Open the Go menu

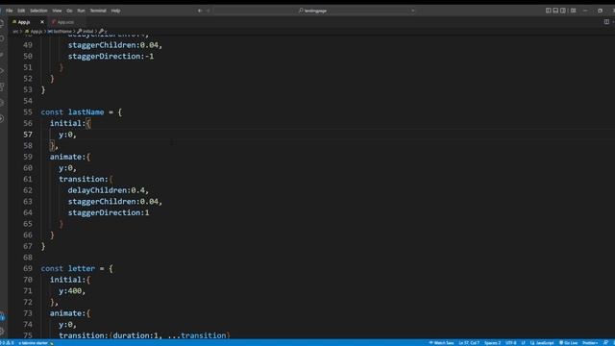[x=69, y=11]
